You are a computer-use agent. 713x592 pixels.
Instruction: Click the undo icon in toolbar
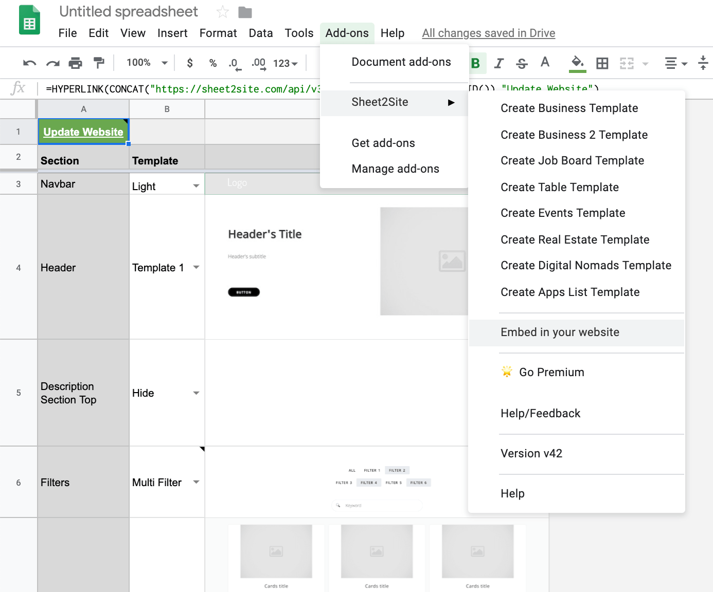(29, 63)
